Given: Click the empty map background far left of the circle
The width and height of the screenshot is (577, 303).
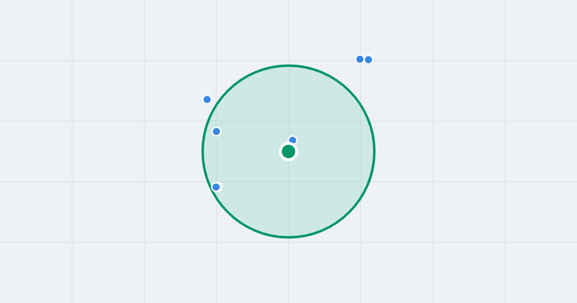Looking at the screenshot, I should pyautogui.click(x=96, y=151).
